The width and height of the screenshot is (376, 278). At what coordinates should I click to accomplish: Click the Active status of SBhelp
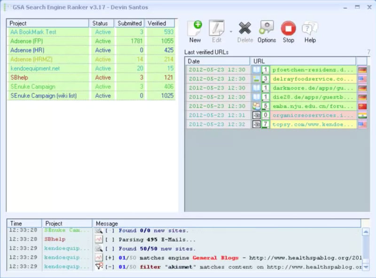[103, 78]
